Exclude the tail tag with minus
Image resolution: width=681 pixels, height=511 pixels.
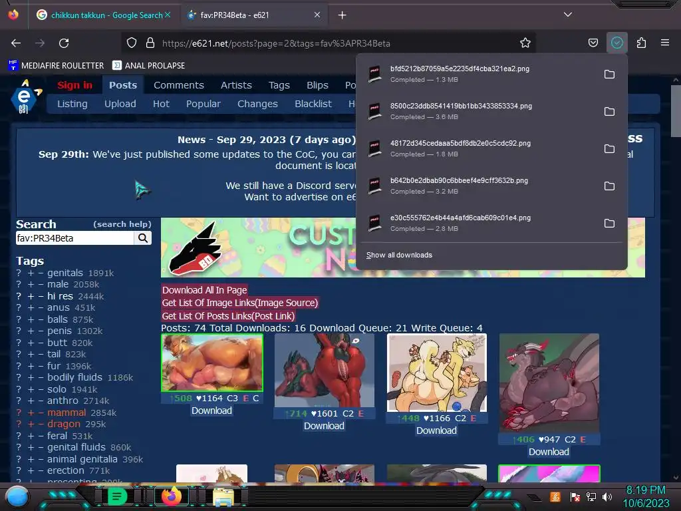(41, 354)
